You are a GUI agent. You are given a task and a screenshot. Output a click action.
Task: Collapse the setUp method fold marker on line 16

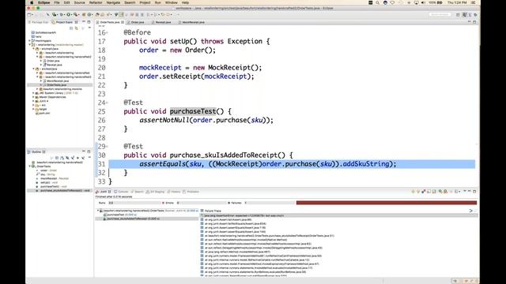point(108,33)
